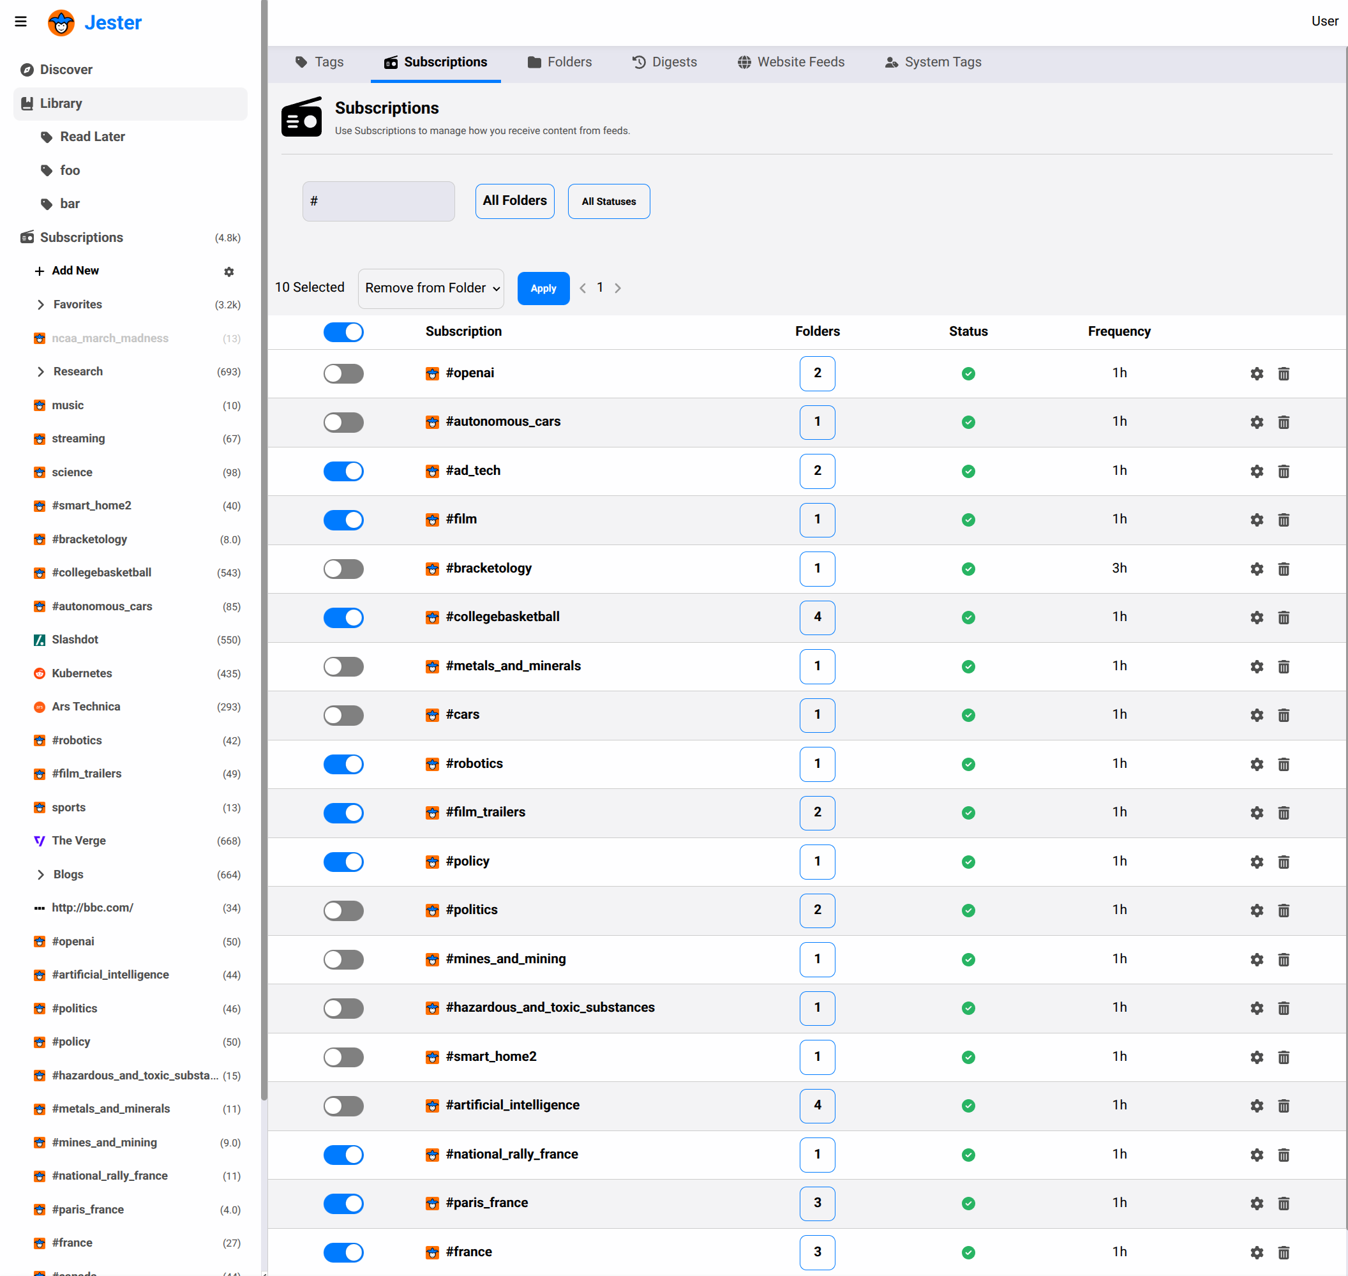Screen dimensions: 1348x1276
Task: Open the hamburger menu icon
Action: point(20,22)
